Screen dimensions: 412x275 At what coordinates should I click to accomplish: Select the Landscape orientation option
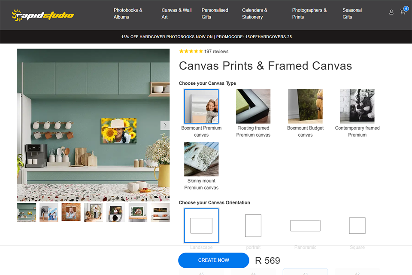point(201,226)
